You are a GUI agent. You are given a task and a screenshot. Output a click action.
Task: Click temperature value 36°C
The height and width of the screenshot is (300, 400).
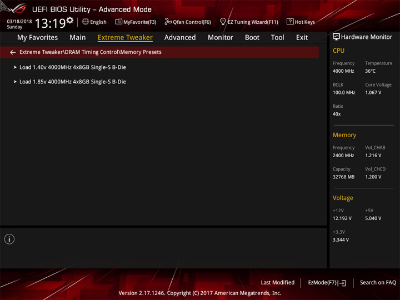[x=370, y=71]
